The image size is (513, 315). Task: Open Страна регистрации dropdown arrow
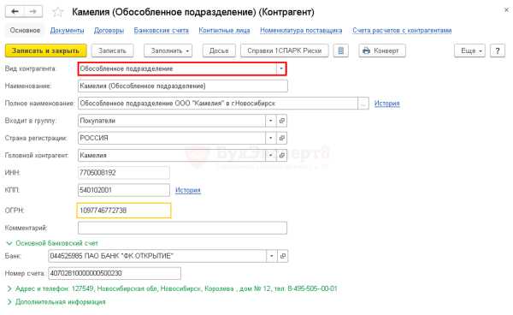[x=270, y=138]
